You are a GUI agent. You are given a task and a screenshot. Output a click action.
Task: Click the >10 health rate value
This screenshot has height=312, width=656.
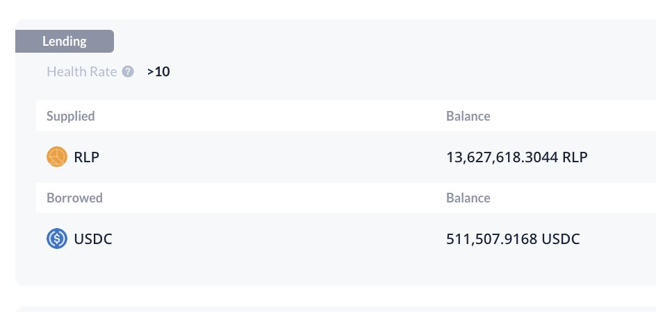[158, 71]
